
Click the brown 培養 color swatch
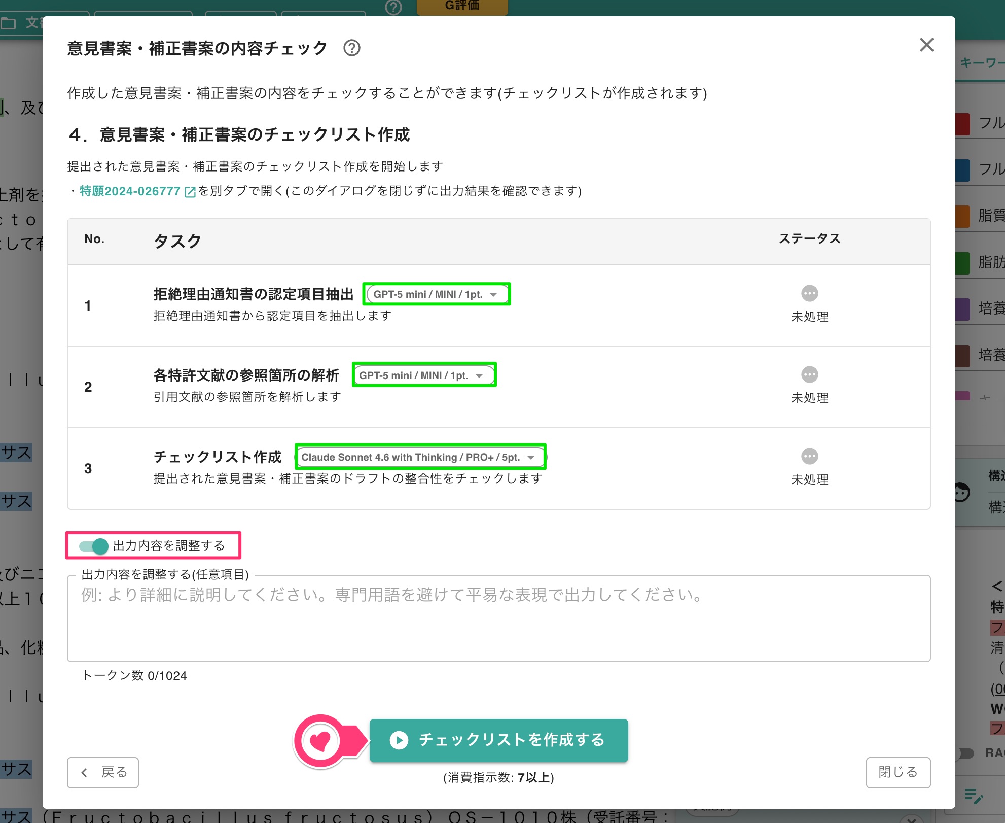(962, 355)
